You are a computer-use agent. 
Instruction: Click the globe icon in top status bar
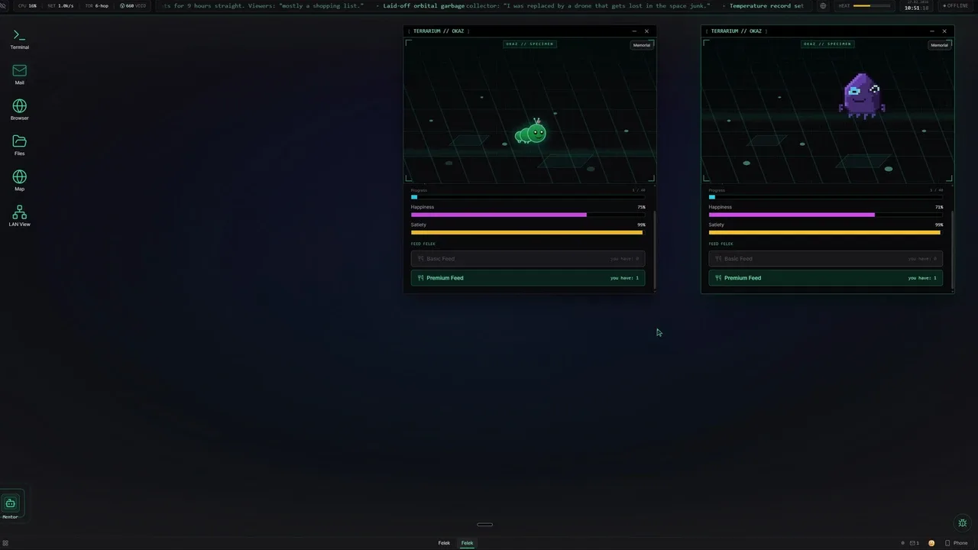tap(823, 5)
